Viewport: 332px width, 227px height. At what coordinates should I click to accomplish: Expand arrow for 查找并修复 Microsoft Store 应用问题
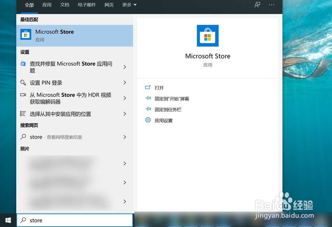(125, 67)
